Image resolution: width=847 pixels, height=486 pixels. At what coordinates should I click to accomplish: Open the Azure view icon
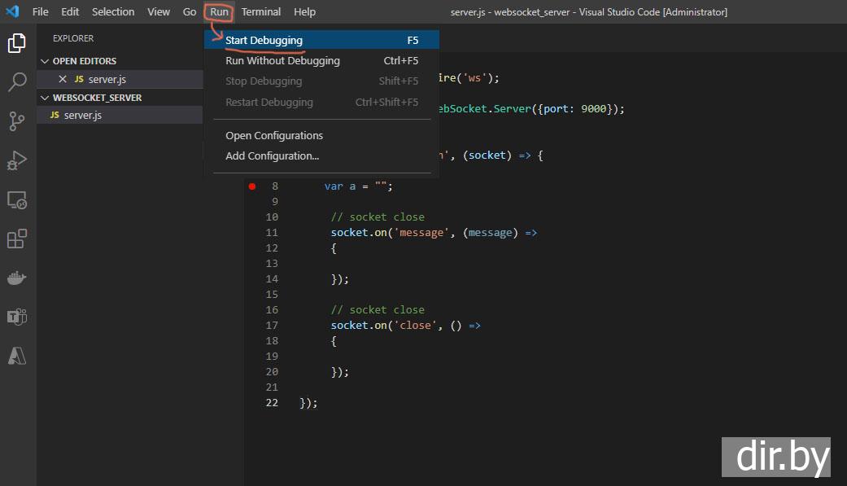pos(16,356)
